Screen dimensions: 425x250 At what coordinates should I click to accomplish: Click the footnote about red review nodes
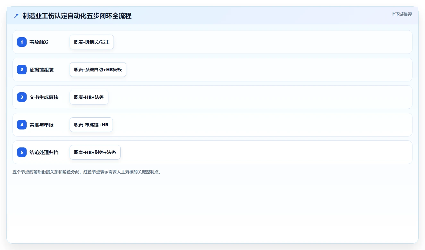87,172
